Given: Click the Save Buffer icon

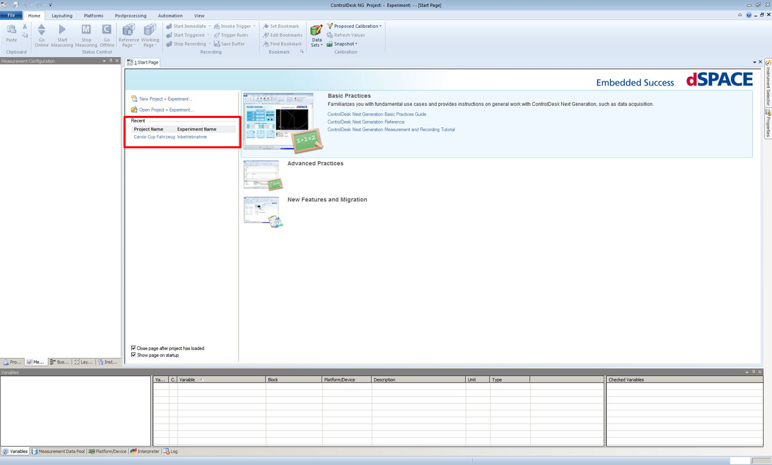Looking at the screenshot, I should coord(217,44).
